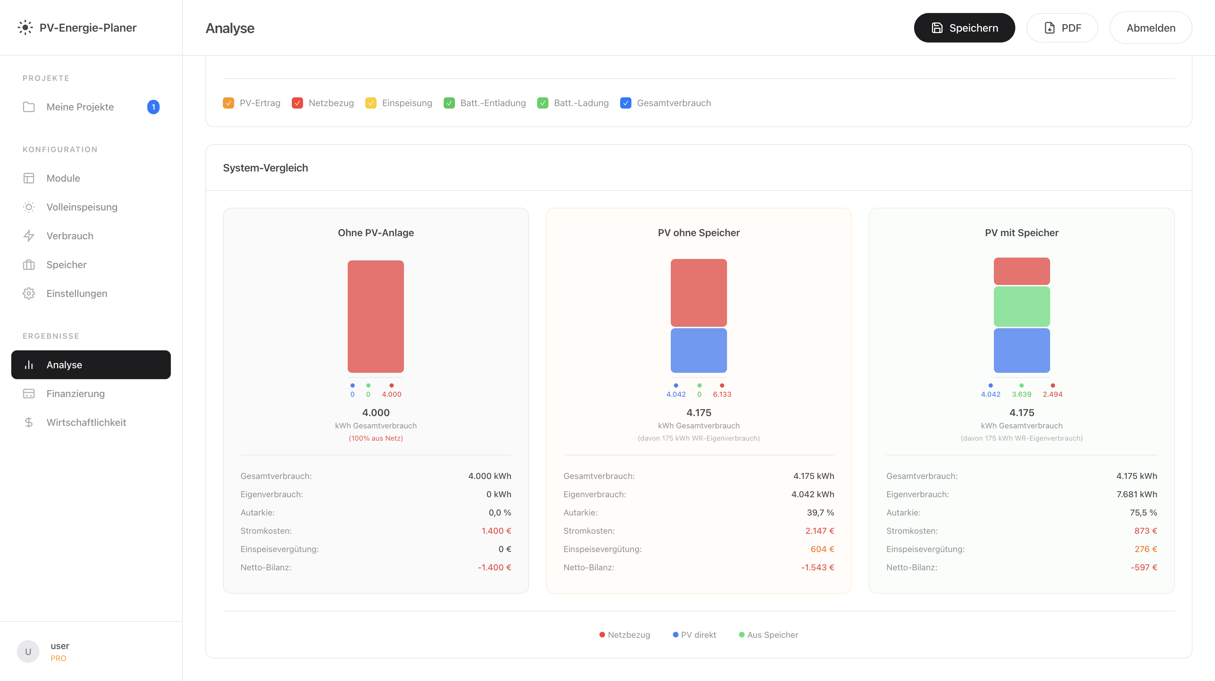Click green Aus Speicher bar segment
The height and width of the screenshot is (681, 1215).
point(1022,306)
